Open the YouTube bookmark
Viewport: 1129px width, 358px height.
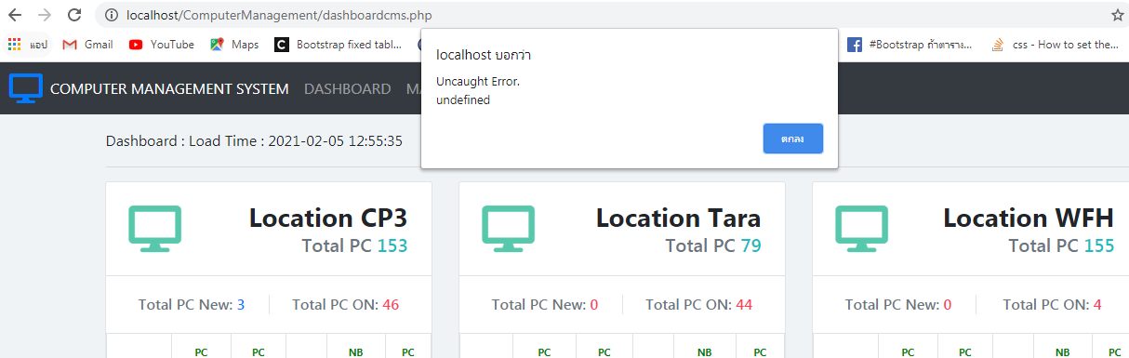pos(162,44)
